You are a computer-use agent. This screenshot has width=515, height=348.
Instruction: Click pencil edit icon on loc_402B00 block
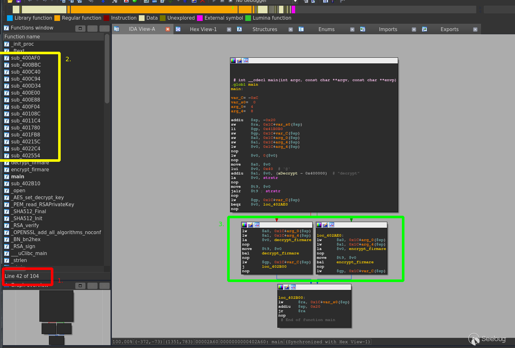287,287
